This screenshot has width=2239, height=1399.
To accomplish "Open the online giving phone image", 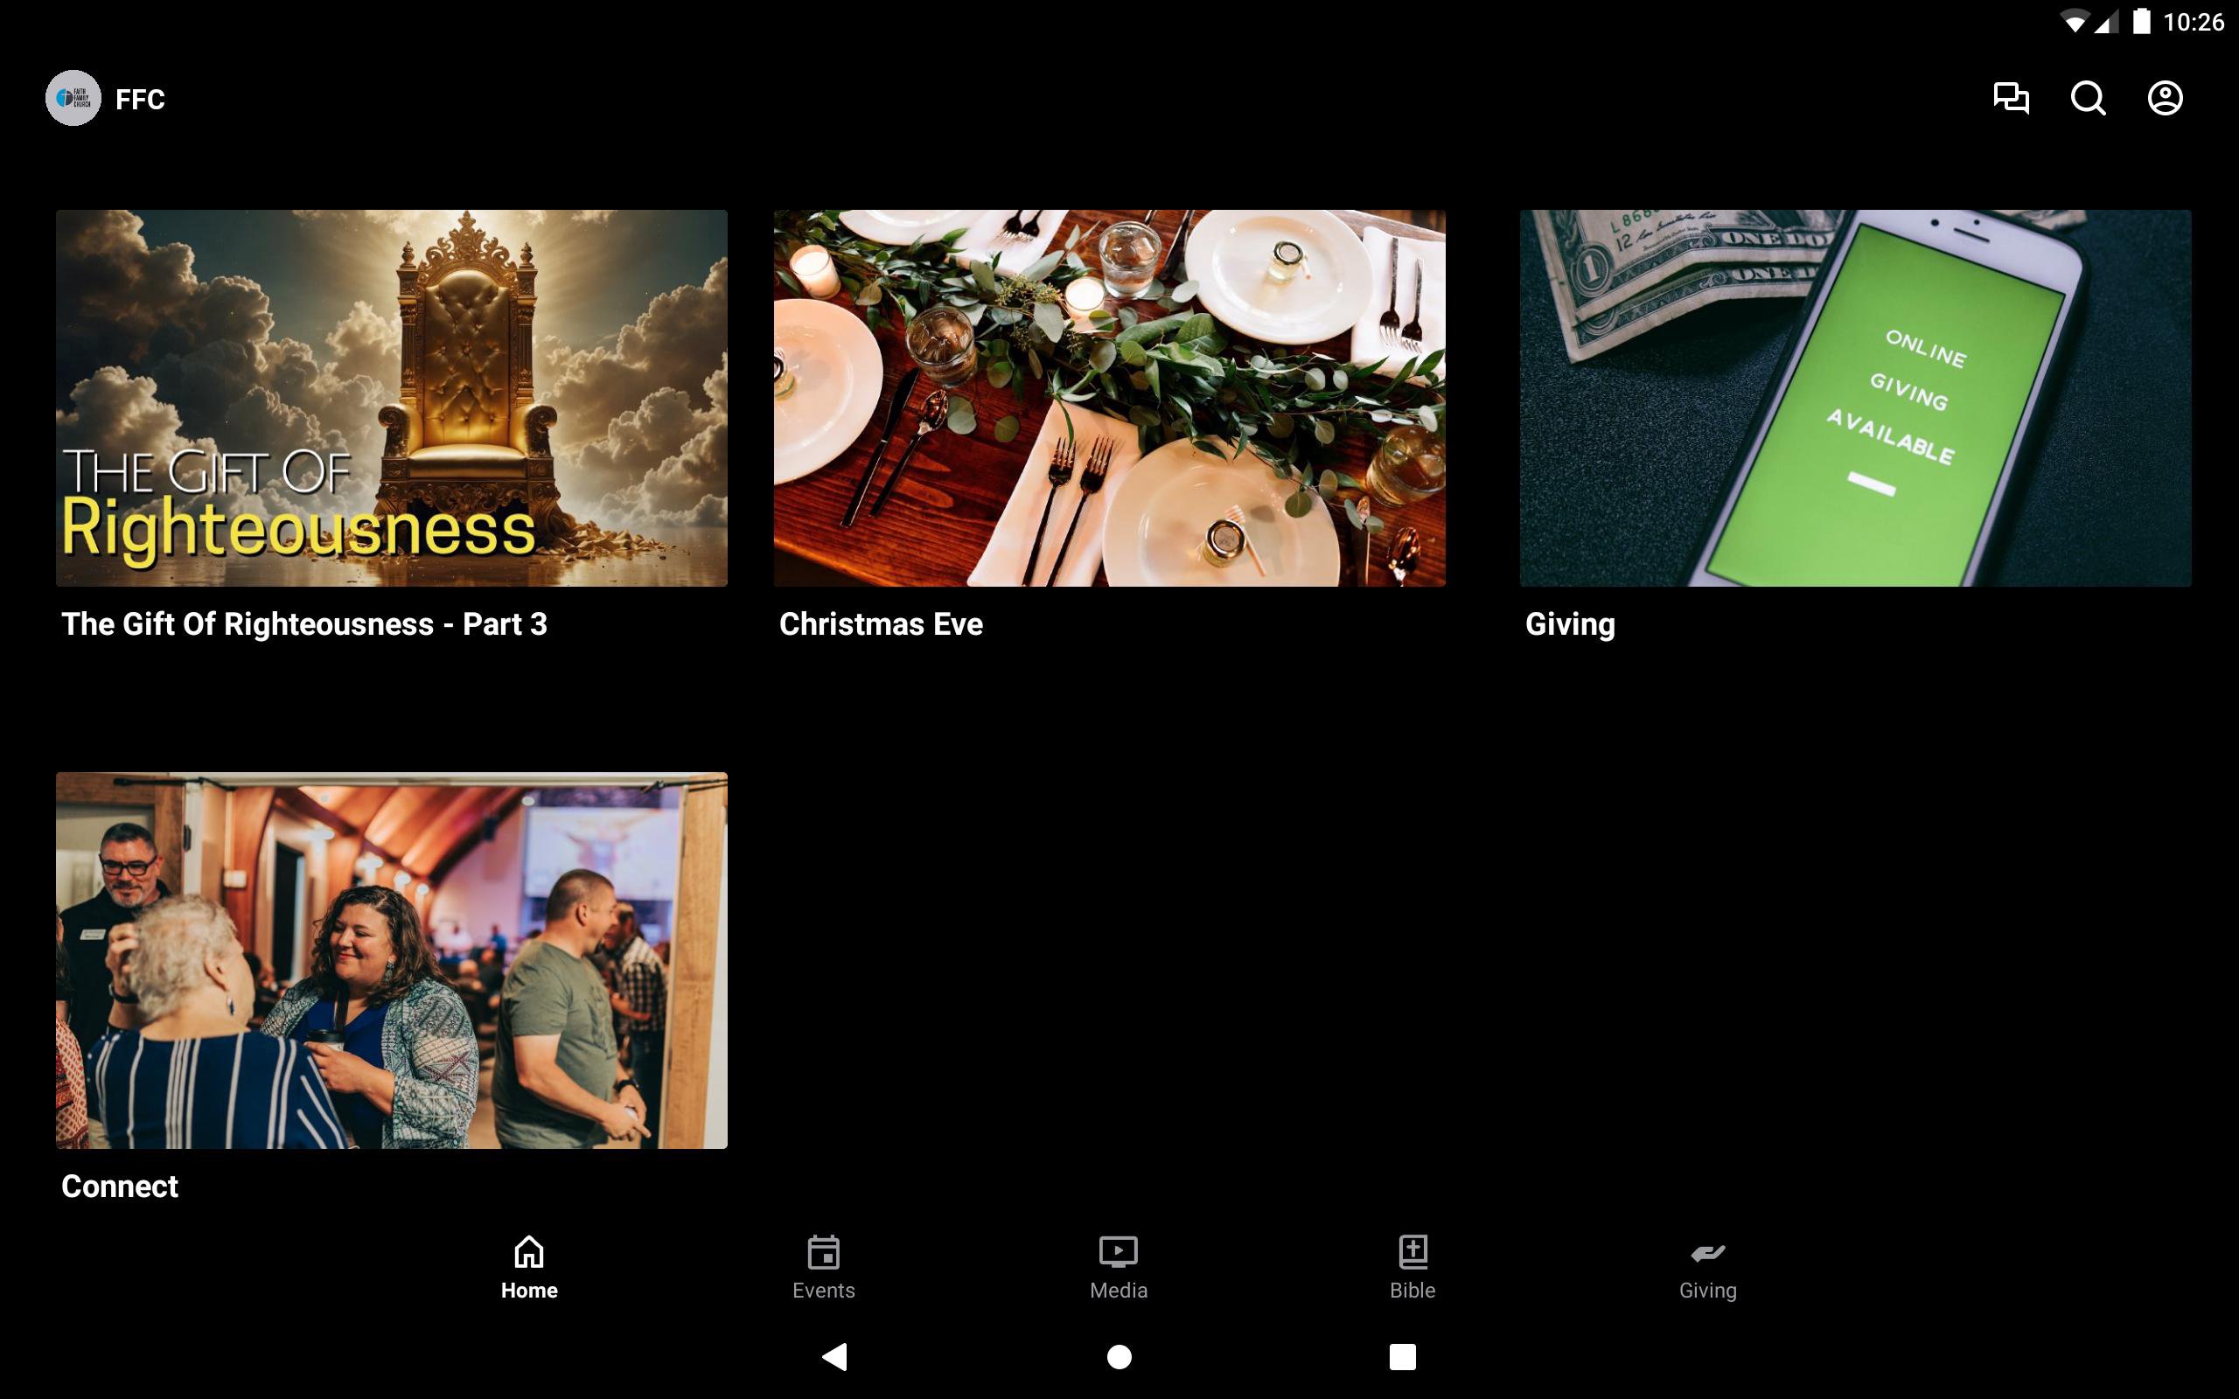I will [1855, 398].
